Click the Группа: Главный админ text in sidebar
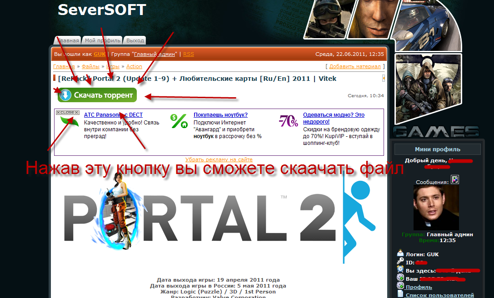Viewport: 494px width, 298px height. pyautogui.click(x=437, y=234)
